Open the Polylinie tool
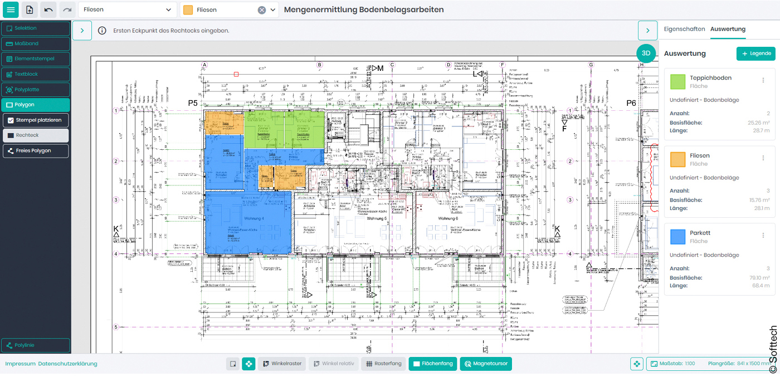This screenshot has height=377, width=780. tap(36, 345)
